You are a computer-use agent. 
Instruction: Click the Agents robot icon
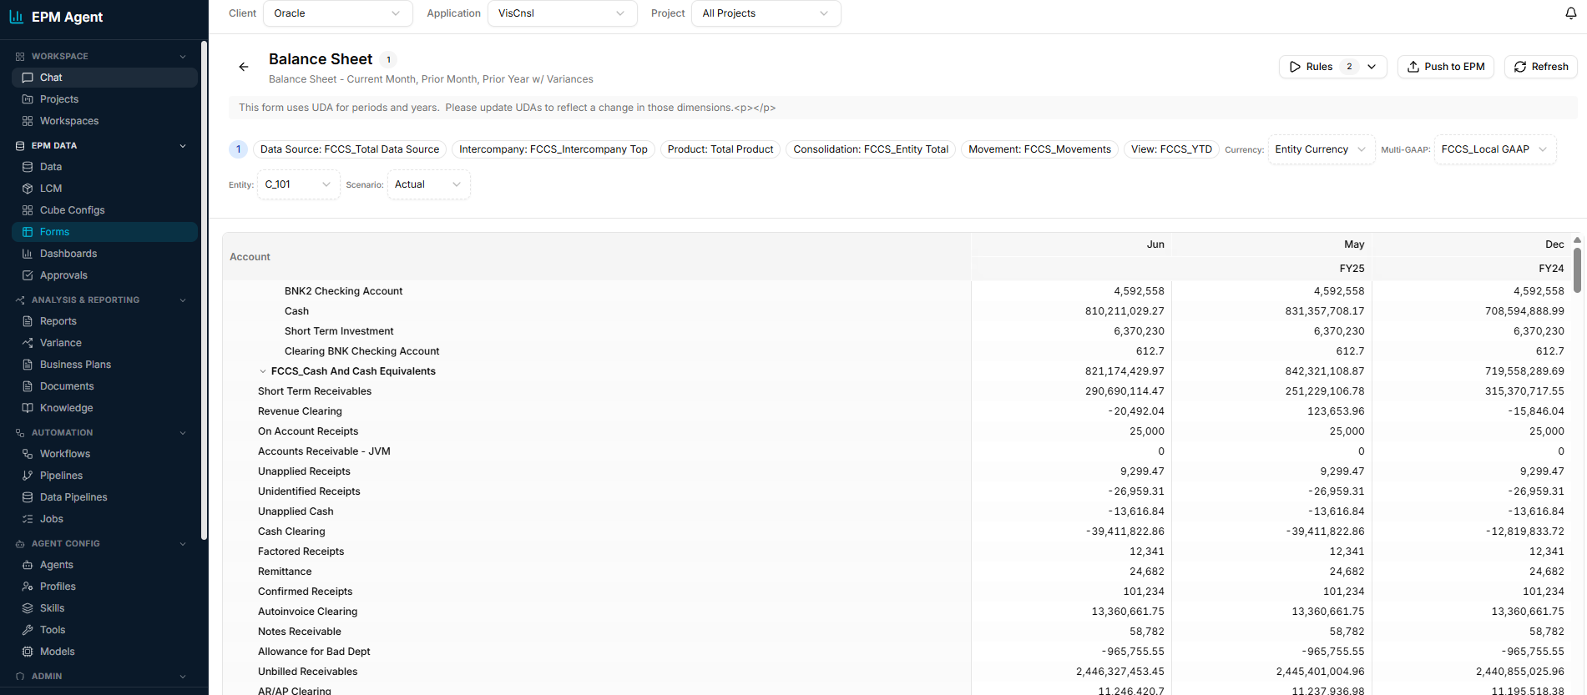[x=28, y=565]
